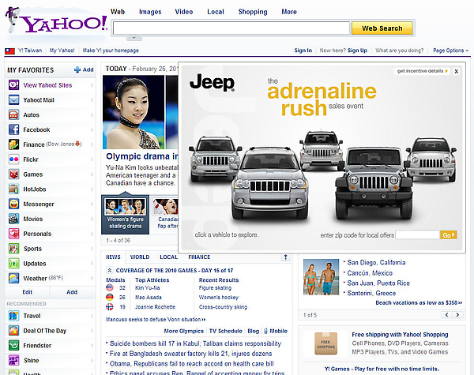
Task: Click the Personals heart icon
Action: pos(14,234)
